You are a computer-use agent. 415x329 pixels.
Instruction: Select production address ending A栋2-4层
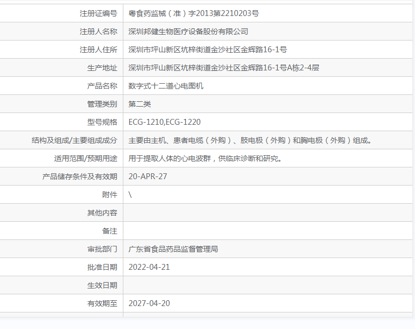(224, 68)
